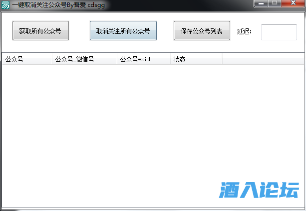Screen dimensions: 306x211
Task: Click the 延迟 label text
Action: [245, 31]
